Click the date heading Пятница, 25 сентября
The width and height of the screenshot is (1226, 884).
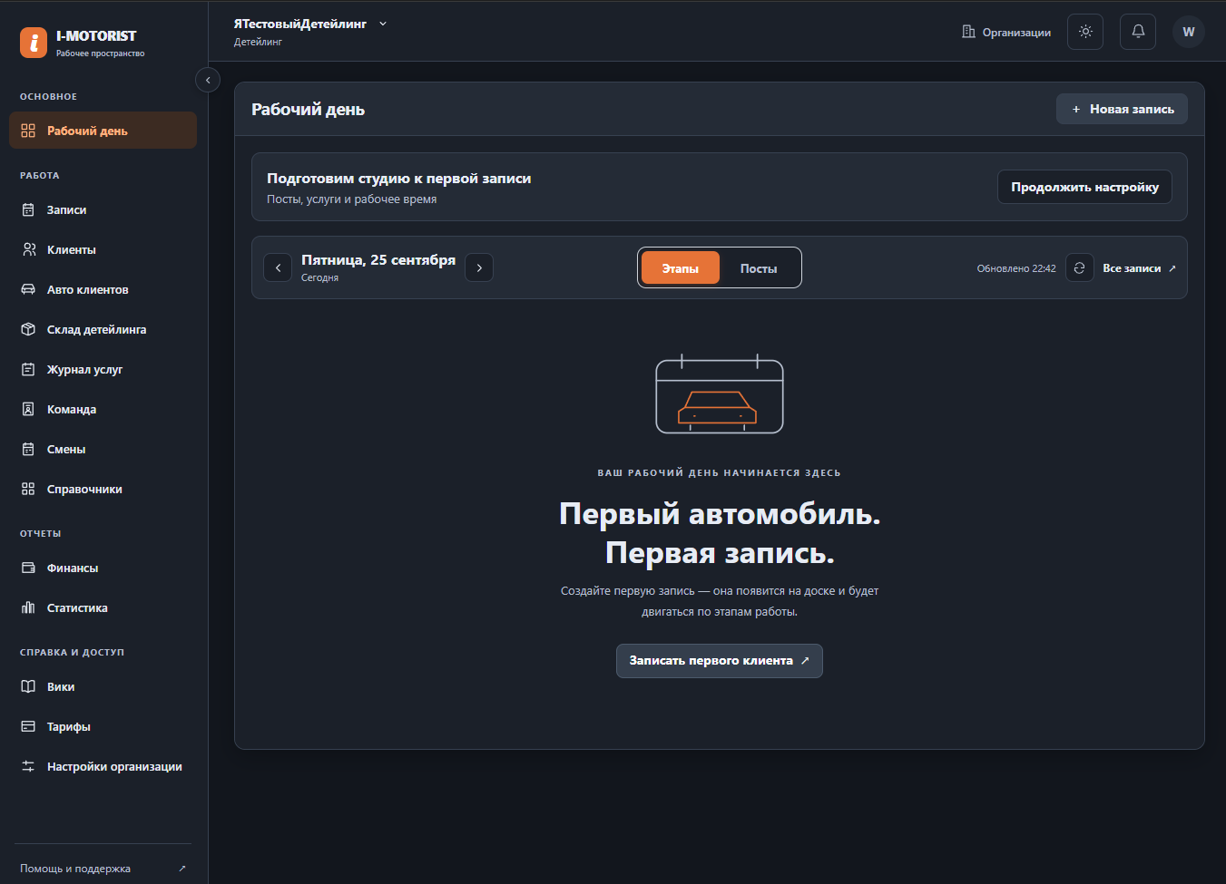click(378, 260)
